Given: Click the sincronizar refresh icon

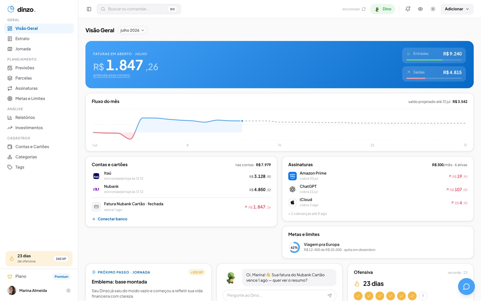Looking at the screenshot, I should coord(364,9).
